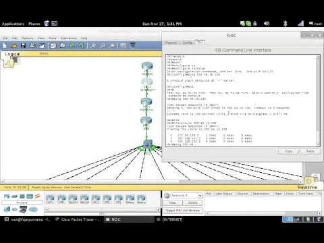The height and width of the screenshot is (243, 324).
Task: Select the Multiuser Connection cloud icon
Action: pyautogui.click(x=33, y=209)
